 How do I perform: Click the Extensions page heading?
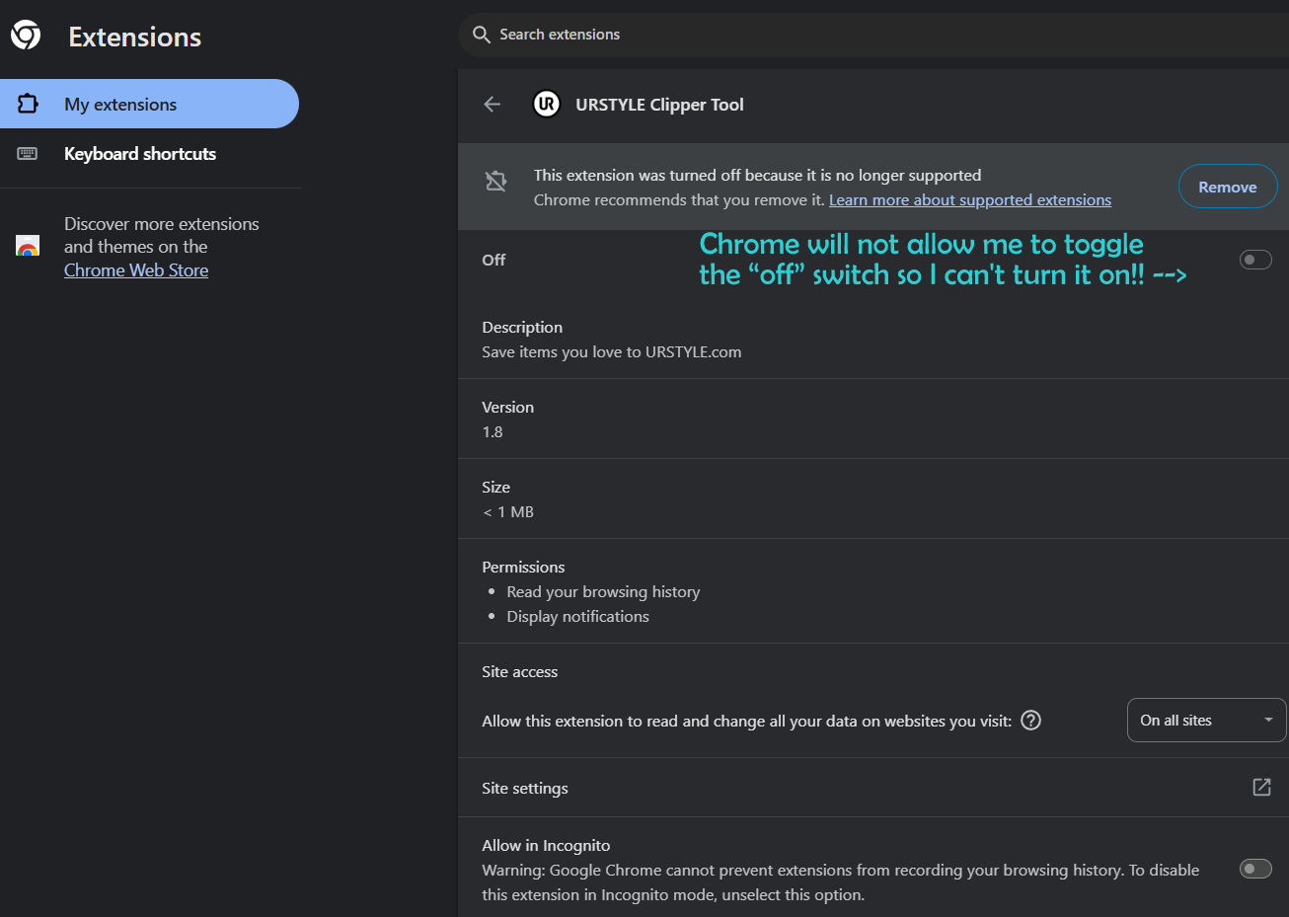(x=135, y=38)
